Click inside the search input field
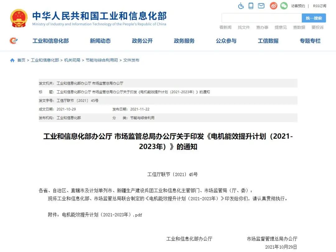The image size is (336, 252). 261,18
